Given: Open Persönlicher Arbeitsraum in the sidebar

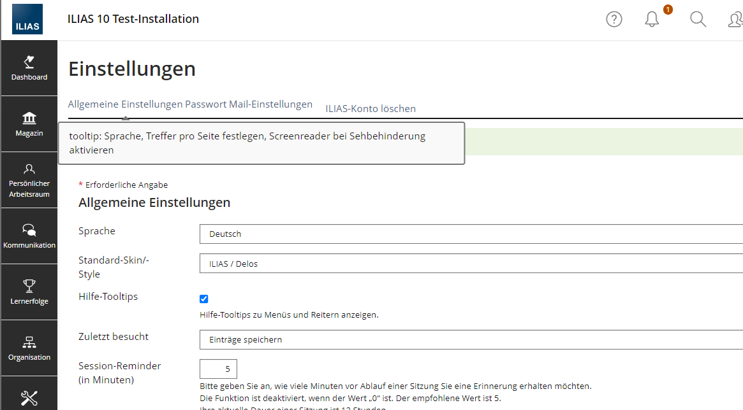Looking at the screenshot, I should (29, 180).
